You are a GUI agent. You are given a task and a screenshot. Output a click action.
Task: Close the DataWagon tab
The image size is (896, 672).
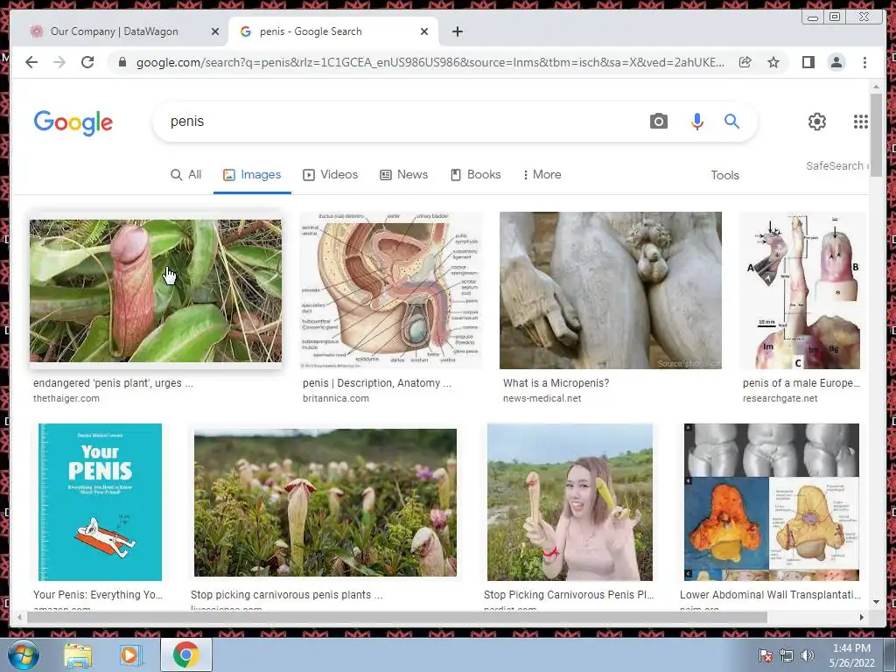tap(215, 31)
